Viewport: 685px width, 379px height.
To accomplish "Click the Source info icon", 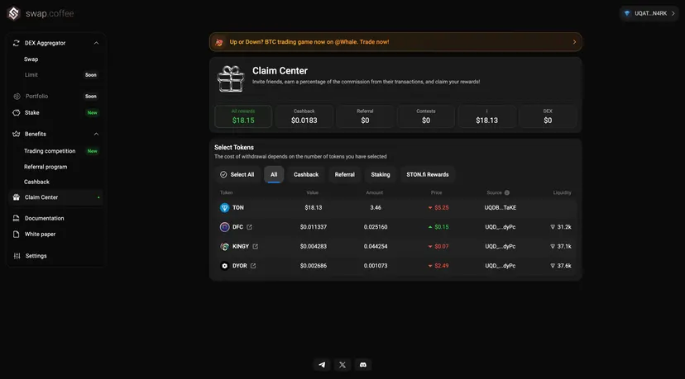I will point(507,192).
